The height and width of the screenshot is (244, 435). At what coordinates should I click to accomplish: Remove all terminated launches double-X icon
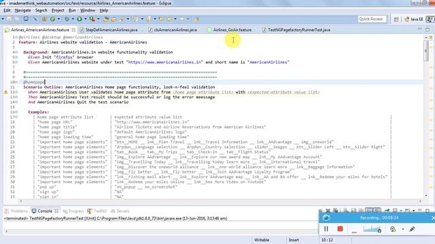[335, 211]
